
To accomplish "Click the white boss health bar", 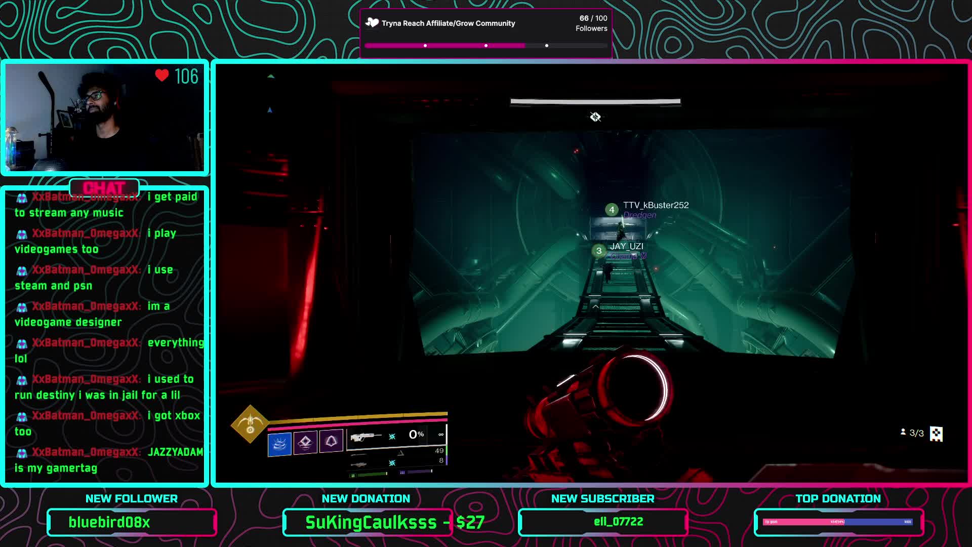I will point(595,101).
